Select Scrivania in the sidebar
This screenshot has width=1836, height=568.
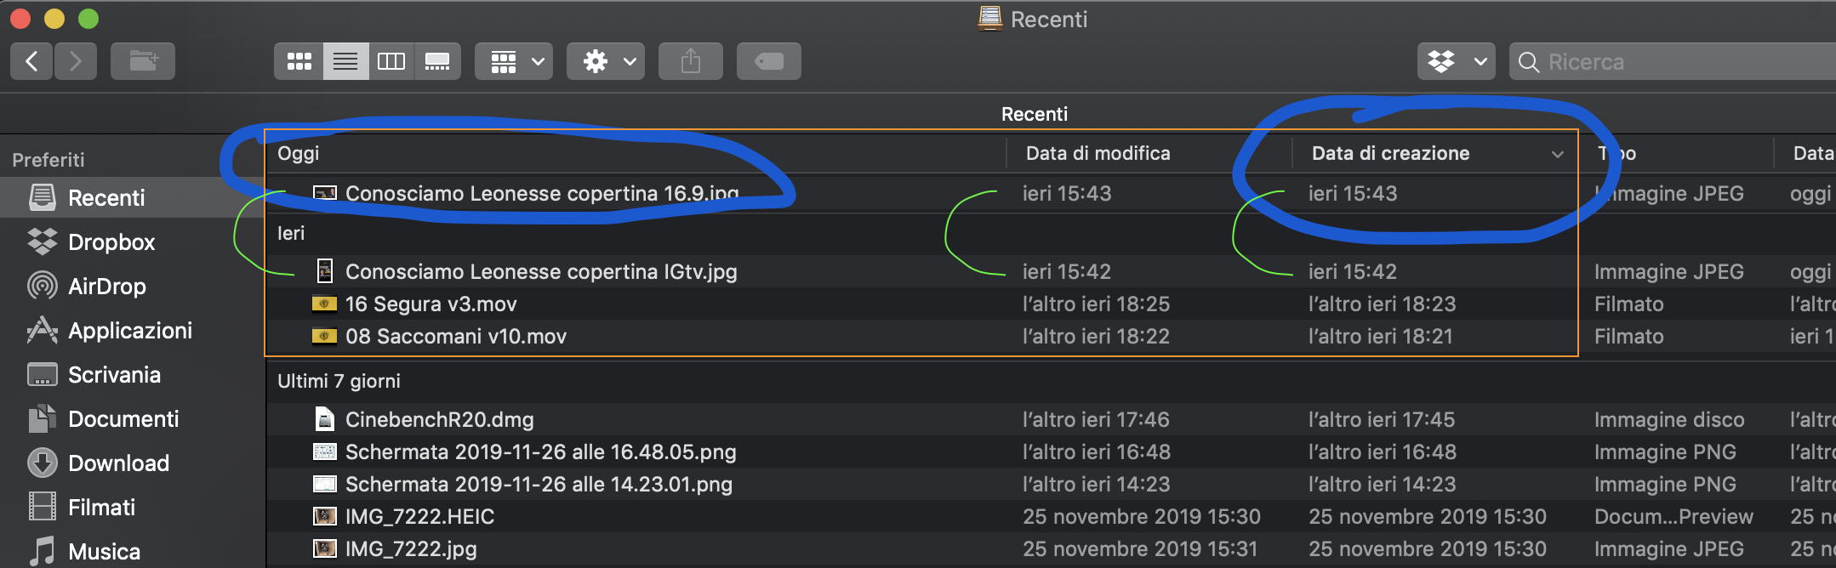coord(114,375)
